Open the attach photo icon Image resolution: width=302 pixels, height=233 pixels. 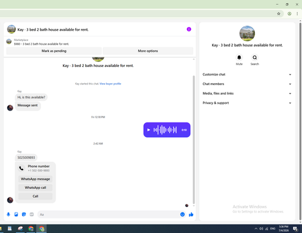point(16,214)
